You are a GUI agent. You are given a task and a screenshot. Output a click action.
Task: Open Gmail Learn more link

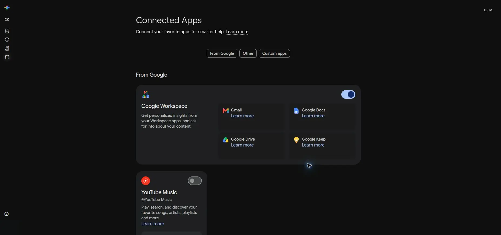click(x=242, y=116)
